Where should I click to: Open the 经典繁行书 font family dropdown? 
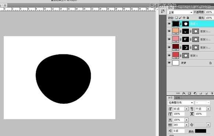181,103
